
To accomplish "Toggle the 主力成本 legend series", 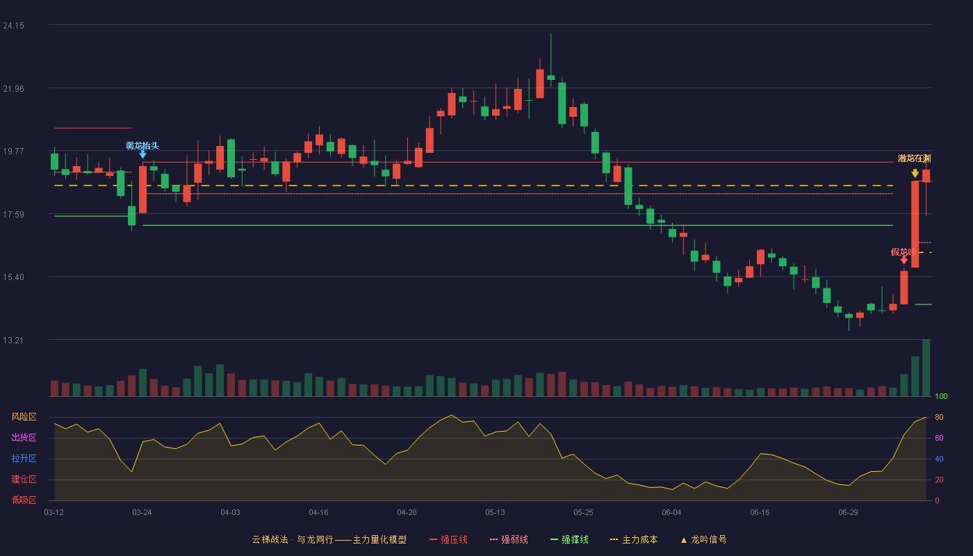I will coord(634,539).
